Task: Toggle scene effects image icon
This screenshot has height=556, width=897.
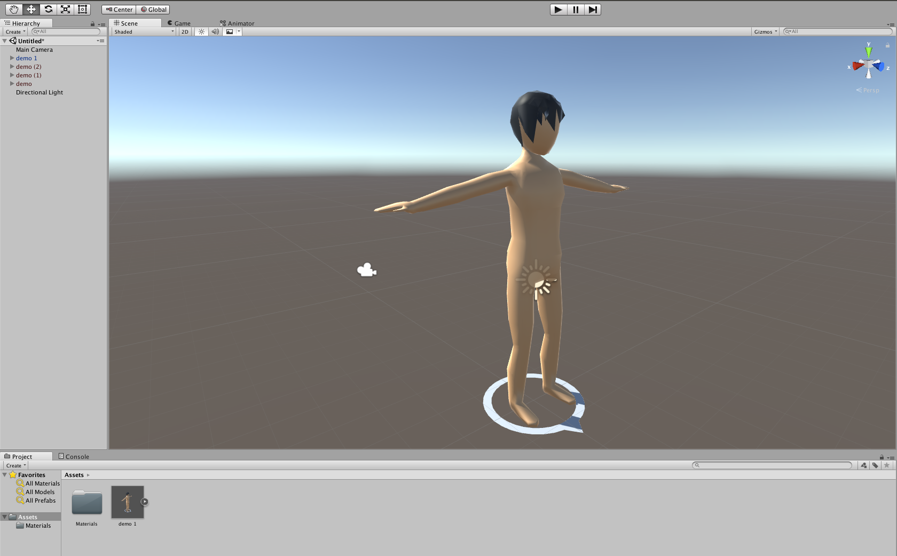Action: click(x=230, y=31)
